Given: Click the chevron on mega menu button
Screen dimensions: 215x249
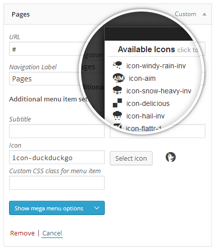Looking at the screenshot, I should 97,208.
